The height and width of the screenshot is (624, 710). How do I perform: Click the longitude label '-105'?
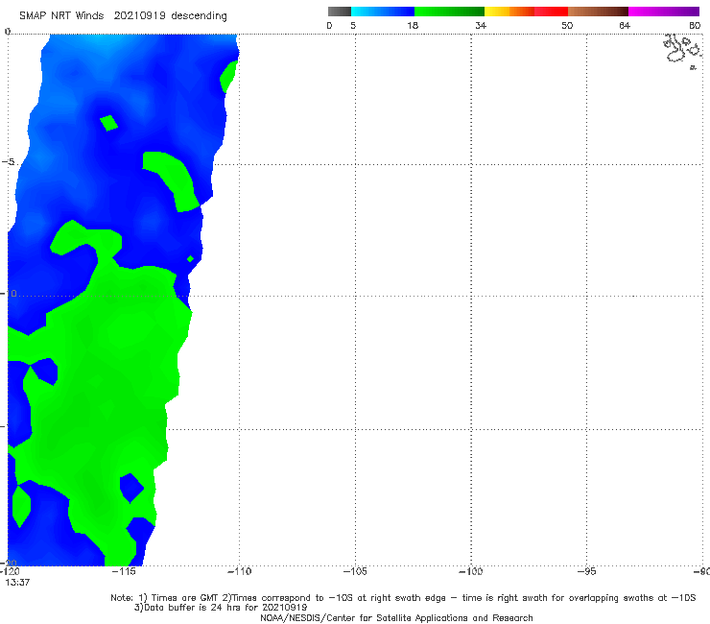[355, 571]
